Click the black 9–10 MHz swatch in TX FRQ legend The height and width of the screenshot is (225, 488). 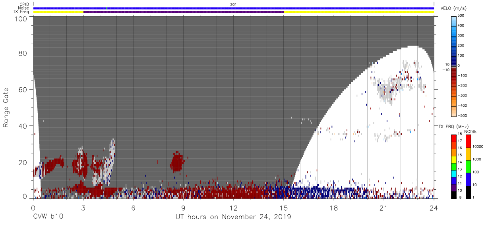click(453, 194)
